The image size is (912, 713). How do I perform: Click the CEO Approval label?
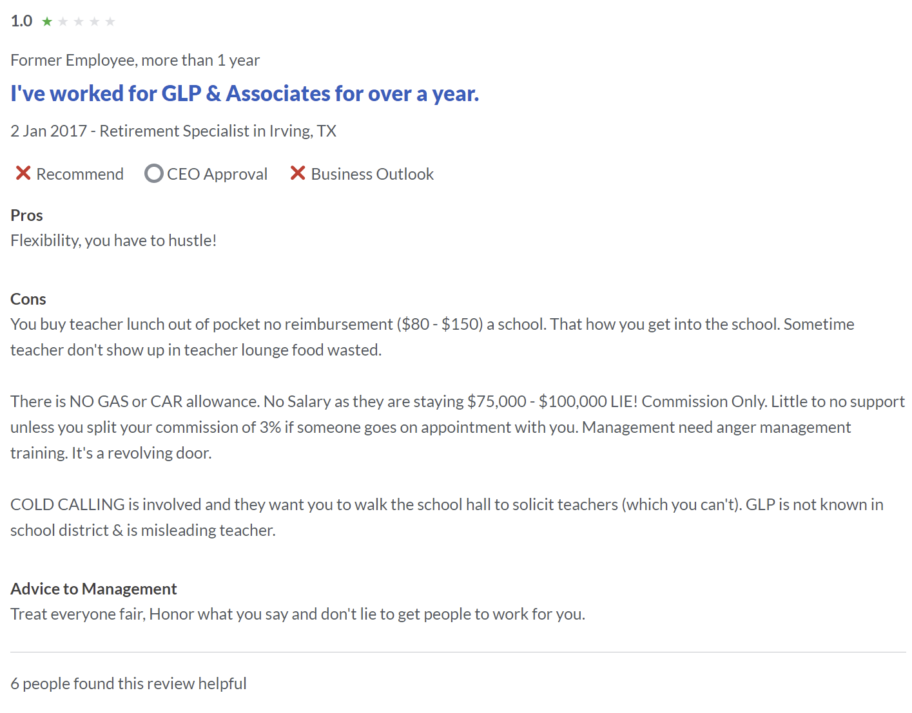tap(217, 174)
